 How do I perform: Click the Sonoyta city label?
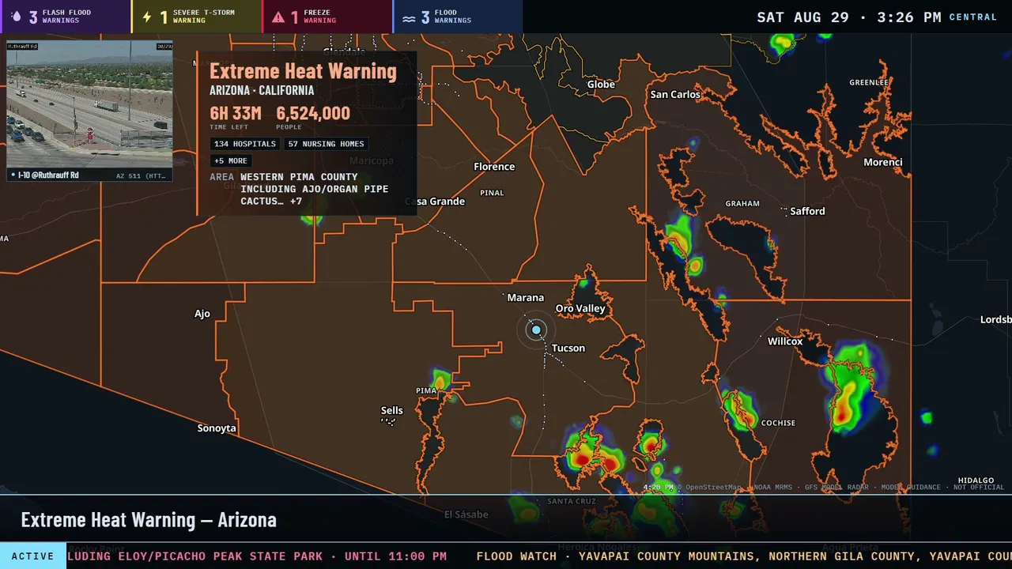(x=217, y=428)
